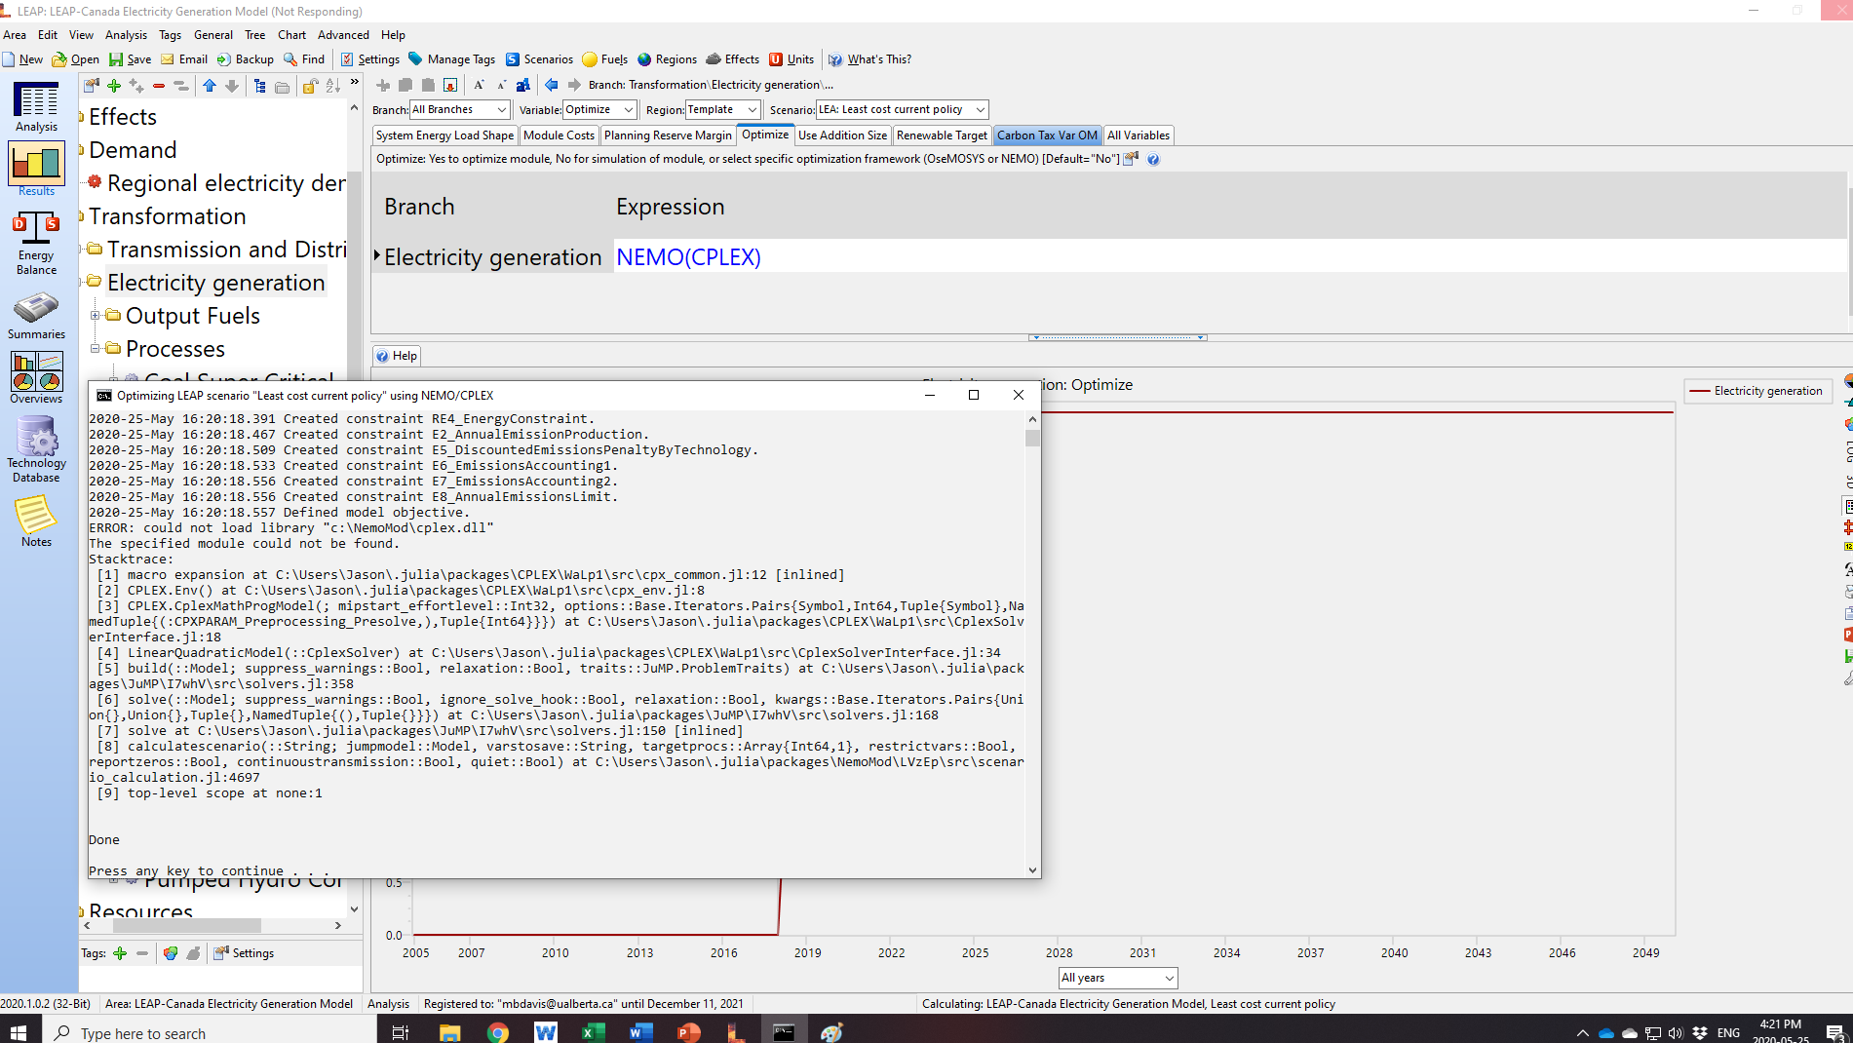Image resolution: width=1853 pixels, height=1043 pixels.
Task: Open the Technology Database
Action: click(x=36, y=449)
